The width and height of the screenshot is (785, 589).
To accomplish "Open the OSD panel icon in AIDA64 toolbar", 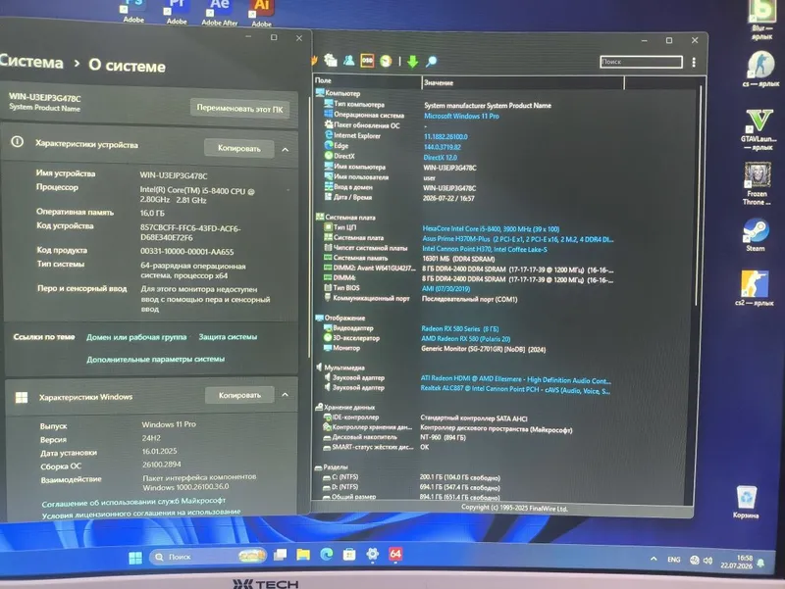I will click(x=367, y=61).
